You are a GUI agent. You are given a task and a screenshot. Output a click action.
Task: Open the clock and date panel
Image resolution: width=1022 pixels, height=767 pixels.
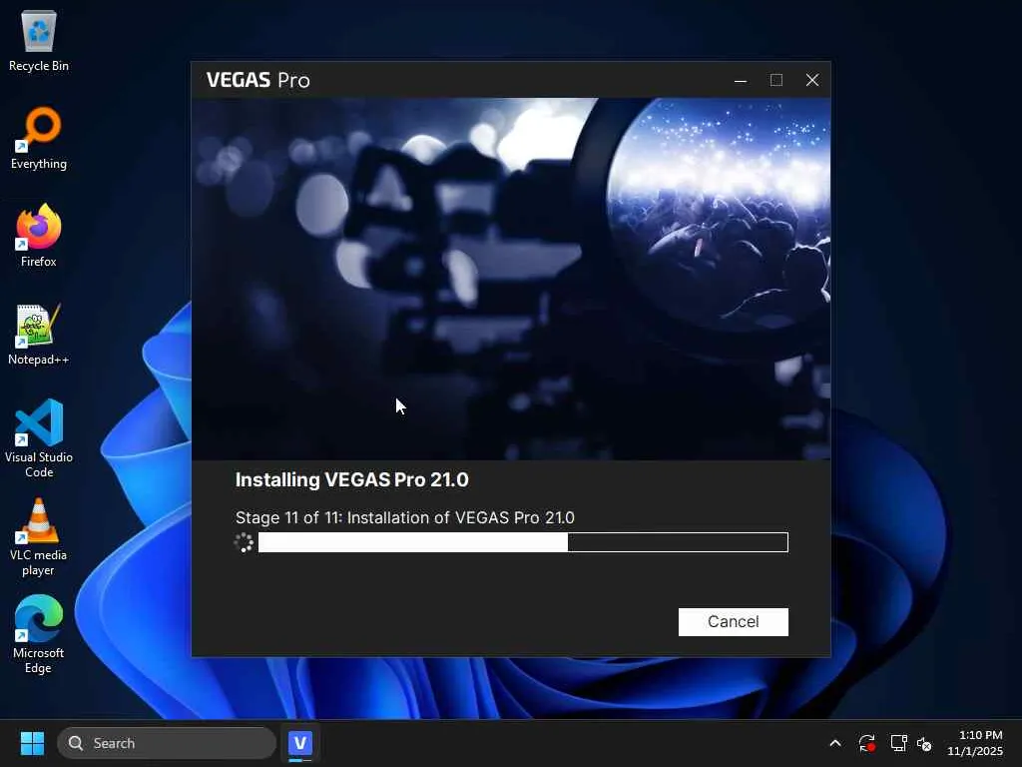pos(975,743)
